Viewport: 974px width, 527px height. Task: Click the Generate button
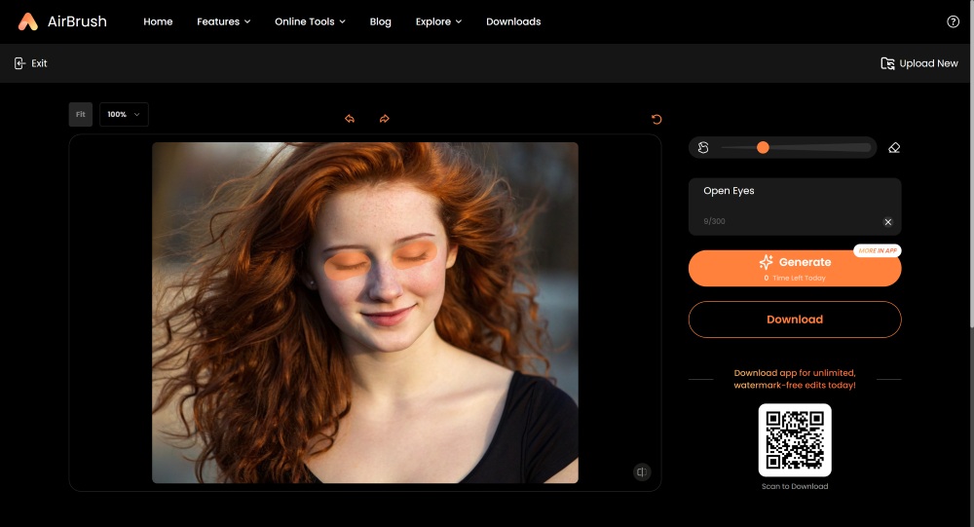point(795,269)
